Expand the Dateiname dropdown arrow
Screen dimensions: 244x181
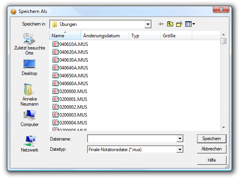click(x=180, y=139)
